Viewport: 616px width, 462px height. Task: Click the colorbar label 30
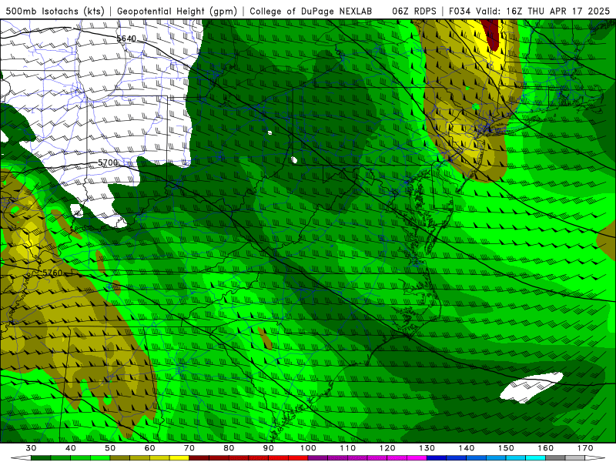31,448
